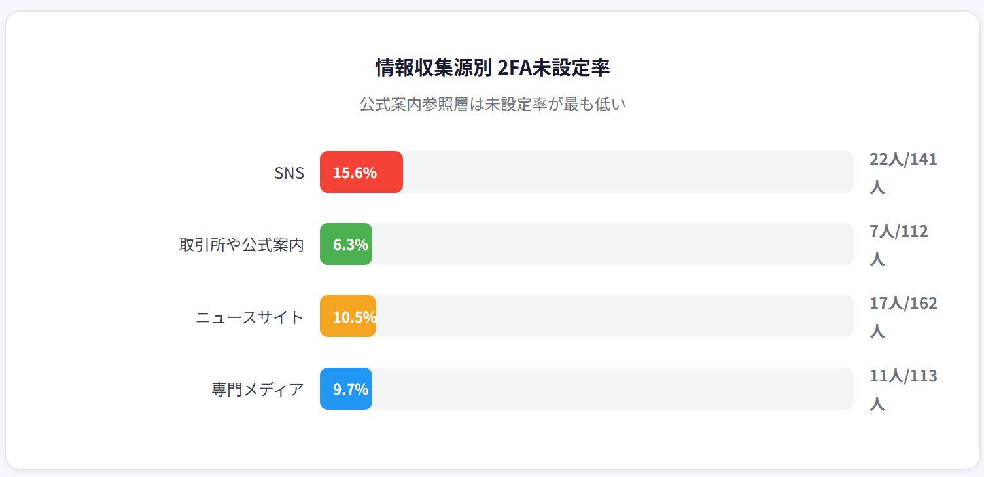Viewport: 984px width, 477px height.
Task: Click the ニュースサイト label
Action: 250,317
